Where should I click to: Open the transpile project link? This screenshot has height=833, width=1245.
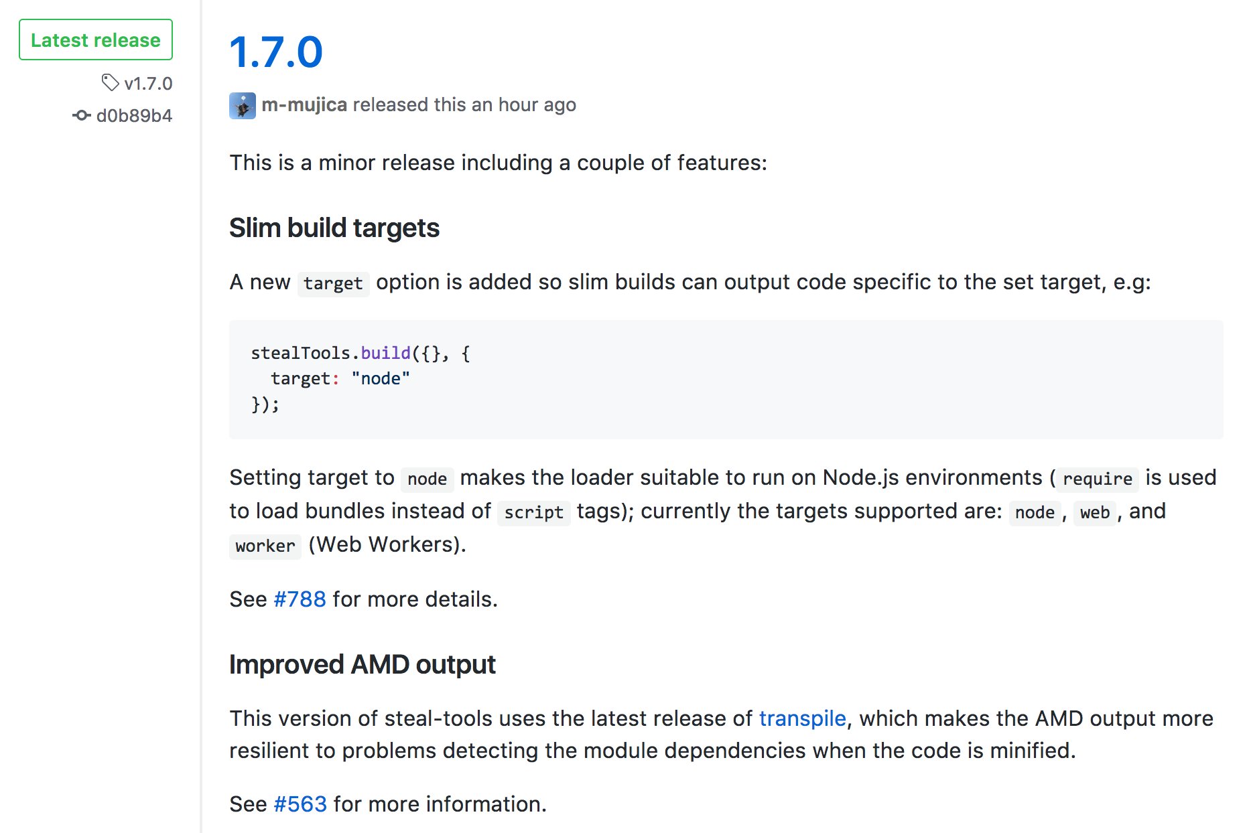point(802,718)
